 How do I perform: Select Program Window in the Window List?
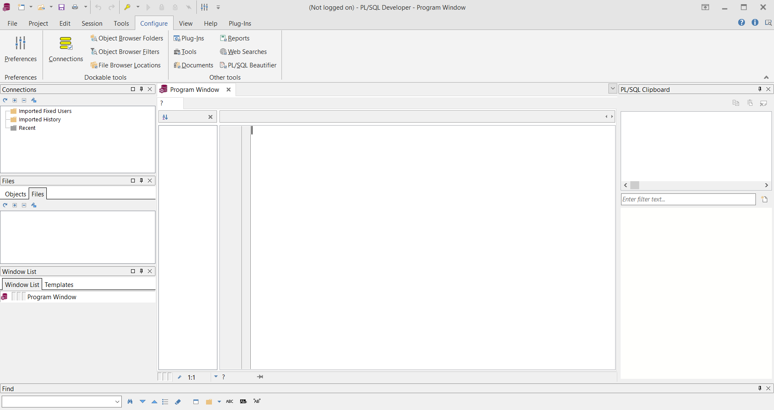52,297
